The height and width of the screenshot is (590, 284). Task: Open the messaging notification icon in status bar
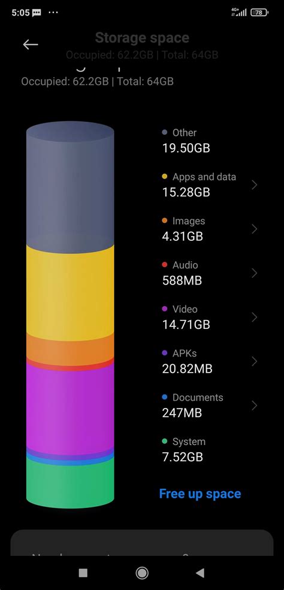[x=37, y=13]
